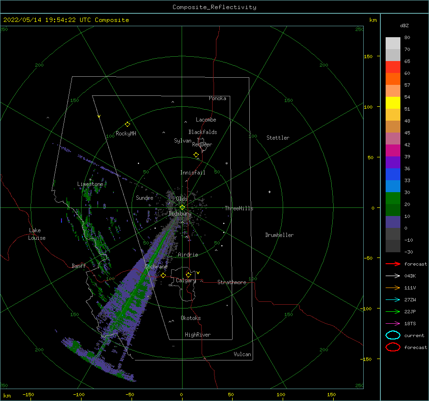Click the bright red swatch in dBZ scale
The image size is (429, 401).
[x=393, y=67]
